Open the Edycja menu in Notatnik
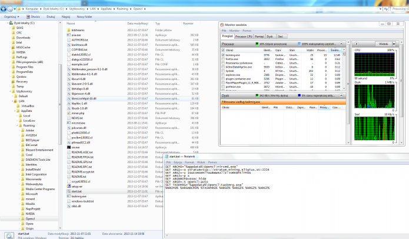 pos(178,162)
